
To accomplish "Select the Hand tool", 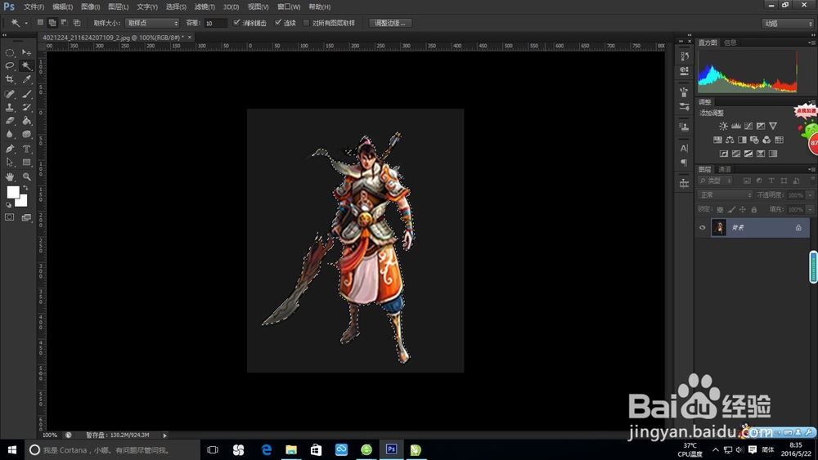I will pos(10,176).
